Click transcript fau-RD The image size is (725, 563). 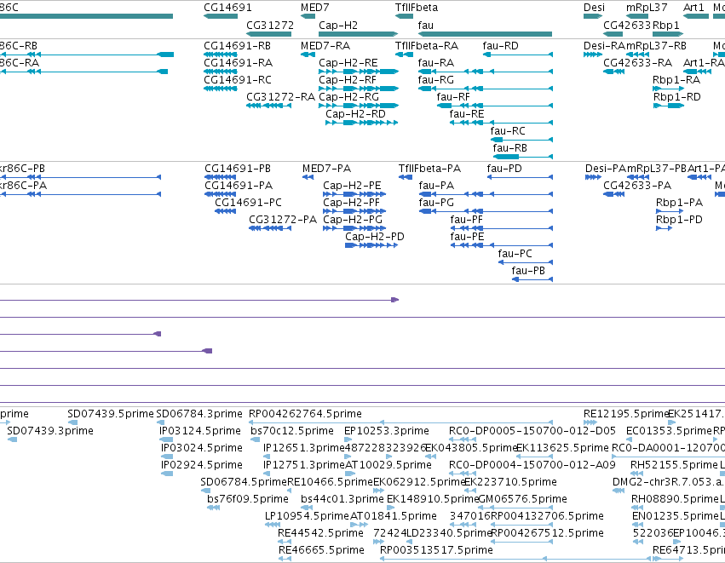click(500, 46)
